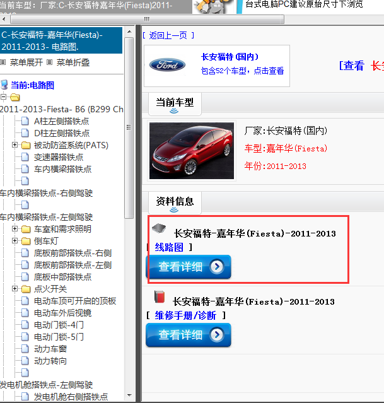Click the tree panel scroll up arrow
The image size is (384, 403).
click(x=129, y=32)
